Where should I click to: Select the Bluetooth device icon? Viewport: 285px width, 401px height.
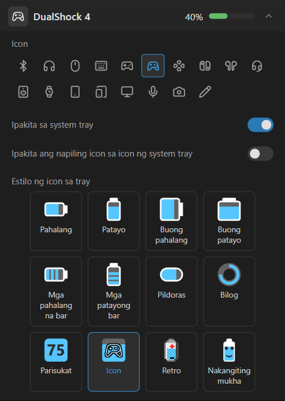pyautogui.click(x=23, y=66)
